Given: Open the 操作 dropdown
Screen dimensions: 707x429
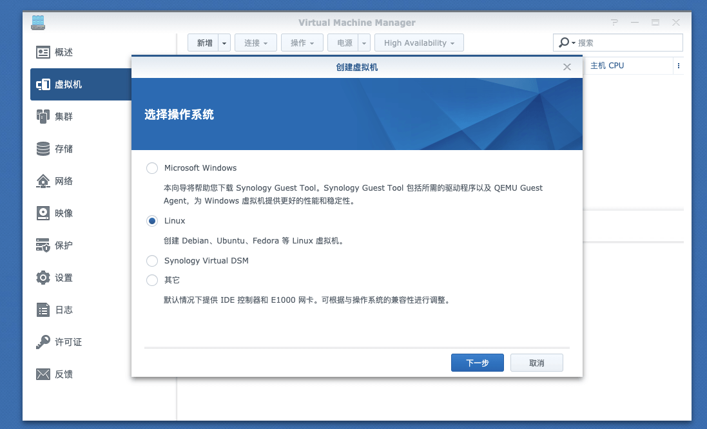Looking at the screenshot, I should point(302,43).
